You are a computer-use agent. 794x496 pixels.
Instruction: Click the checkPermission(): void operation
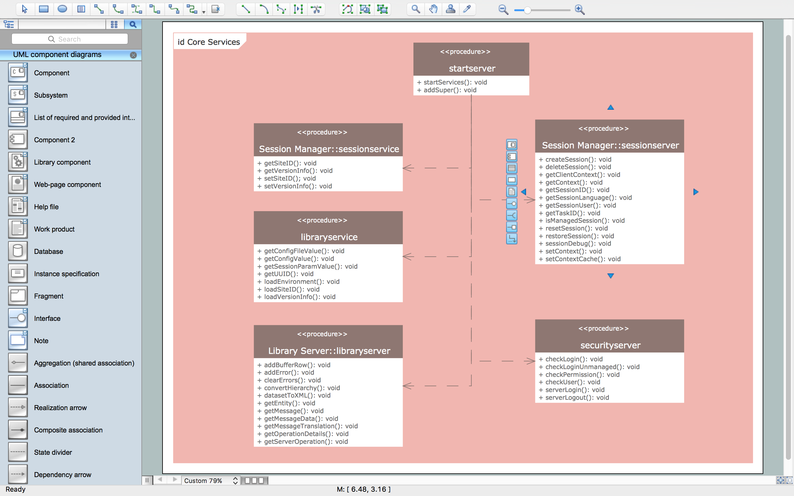click(x=579, y=374)
